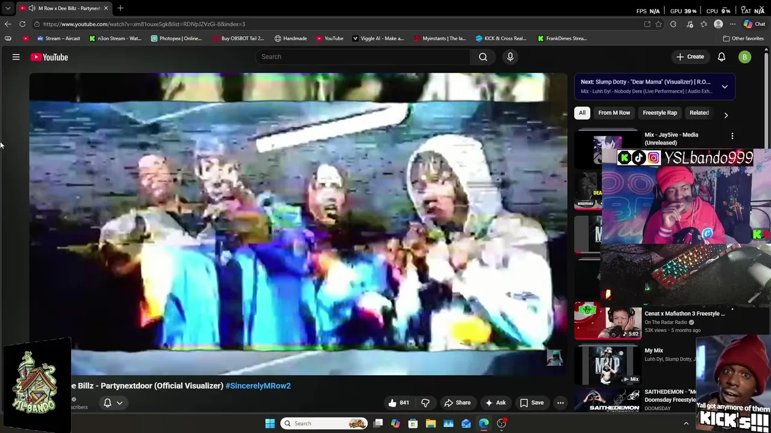Save the video to a playlist
Image resolution: width=771 pixels, height=433 pixels.
point(531,403)
